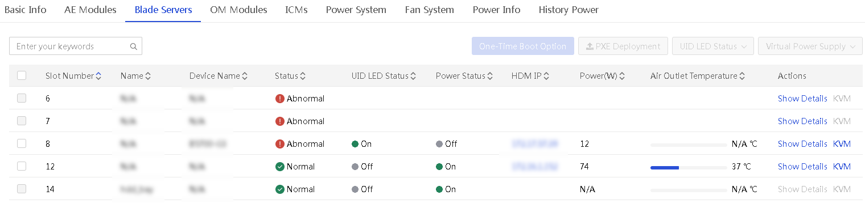Sort by UID LED Status arrows
Screen dimensions: 865x212
[x=413, y=76]
